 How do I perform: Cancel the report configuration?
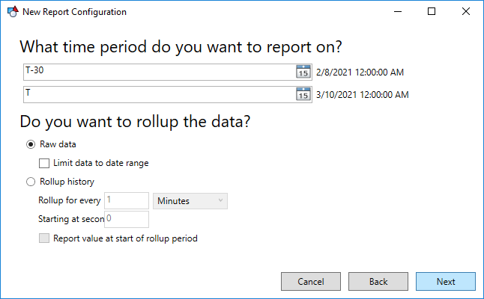point(311,282)
